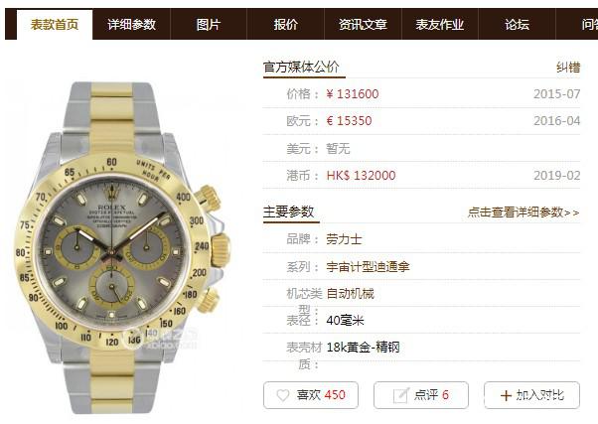The height and width of the screenshot is (424, 598).
Task: Click the 加入对比 button
Action: click(532, 395)
